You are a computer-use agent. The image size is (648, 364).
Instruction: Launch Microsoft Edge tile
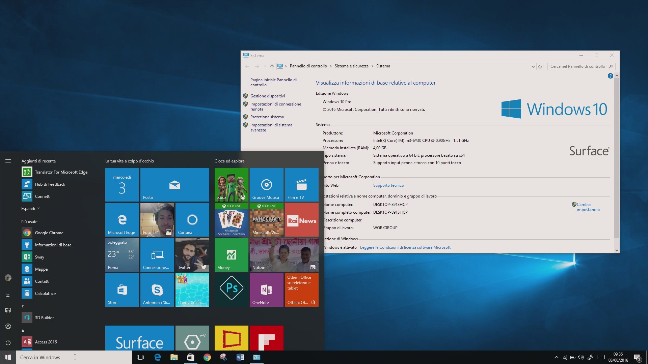pos(122,219)
